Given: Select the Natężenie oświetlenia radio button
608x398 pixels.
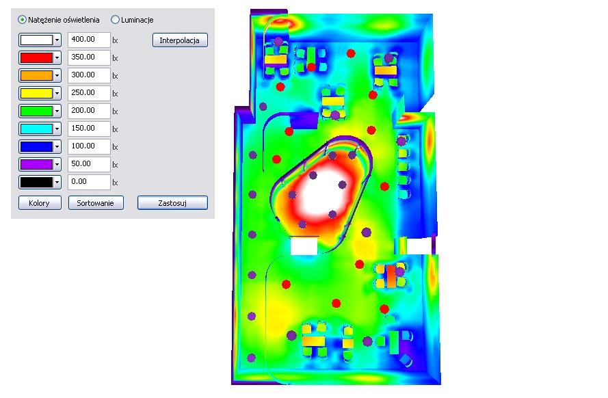Looking at the screenshot, I should pyautogui.click(x=23, y=20).
